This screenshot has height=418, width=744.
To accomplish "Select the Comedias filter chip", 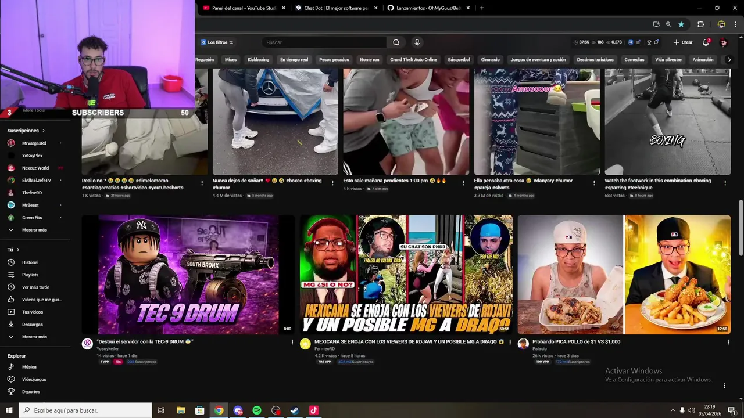I will click(634, 60).
